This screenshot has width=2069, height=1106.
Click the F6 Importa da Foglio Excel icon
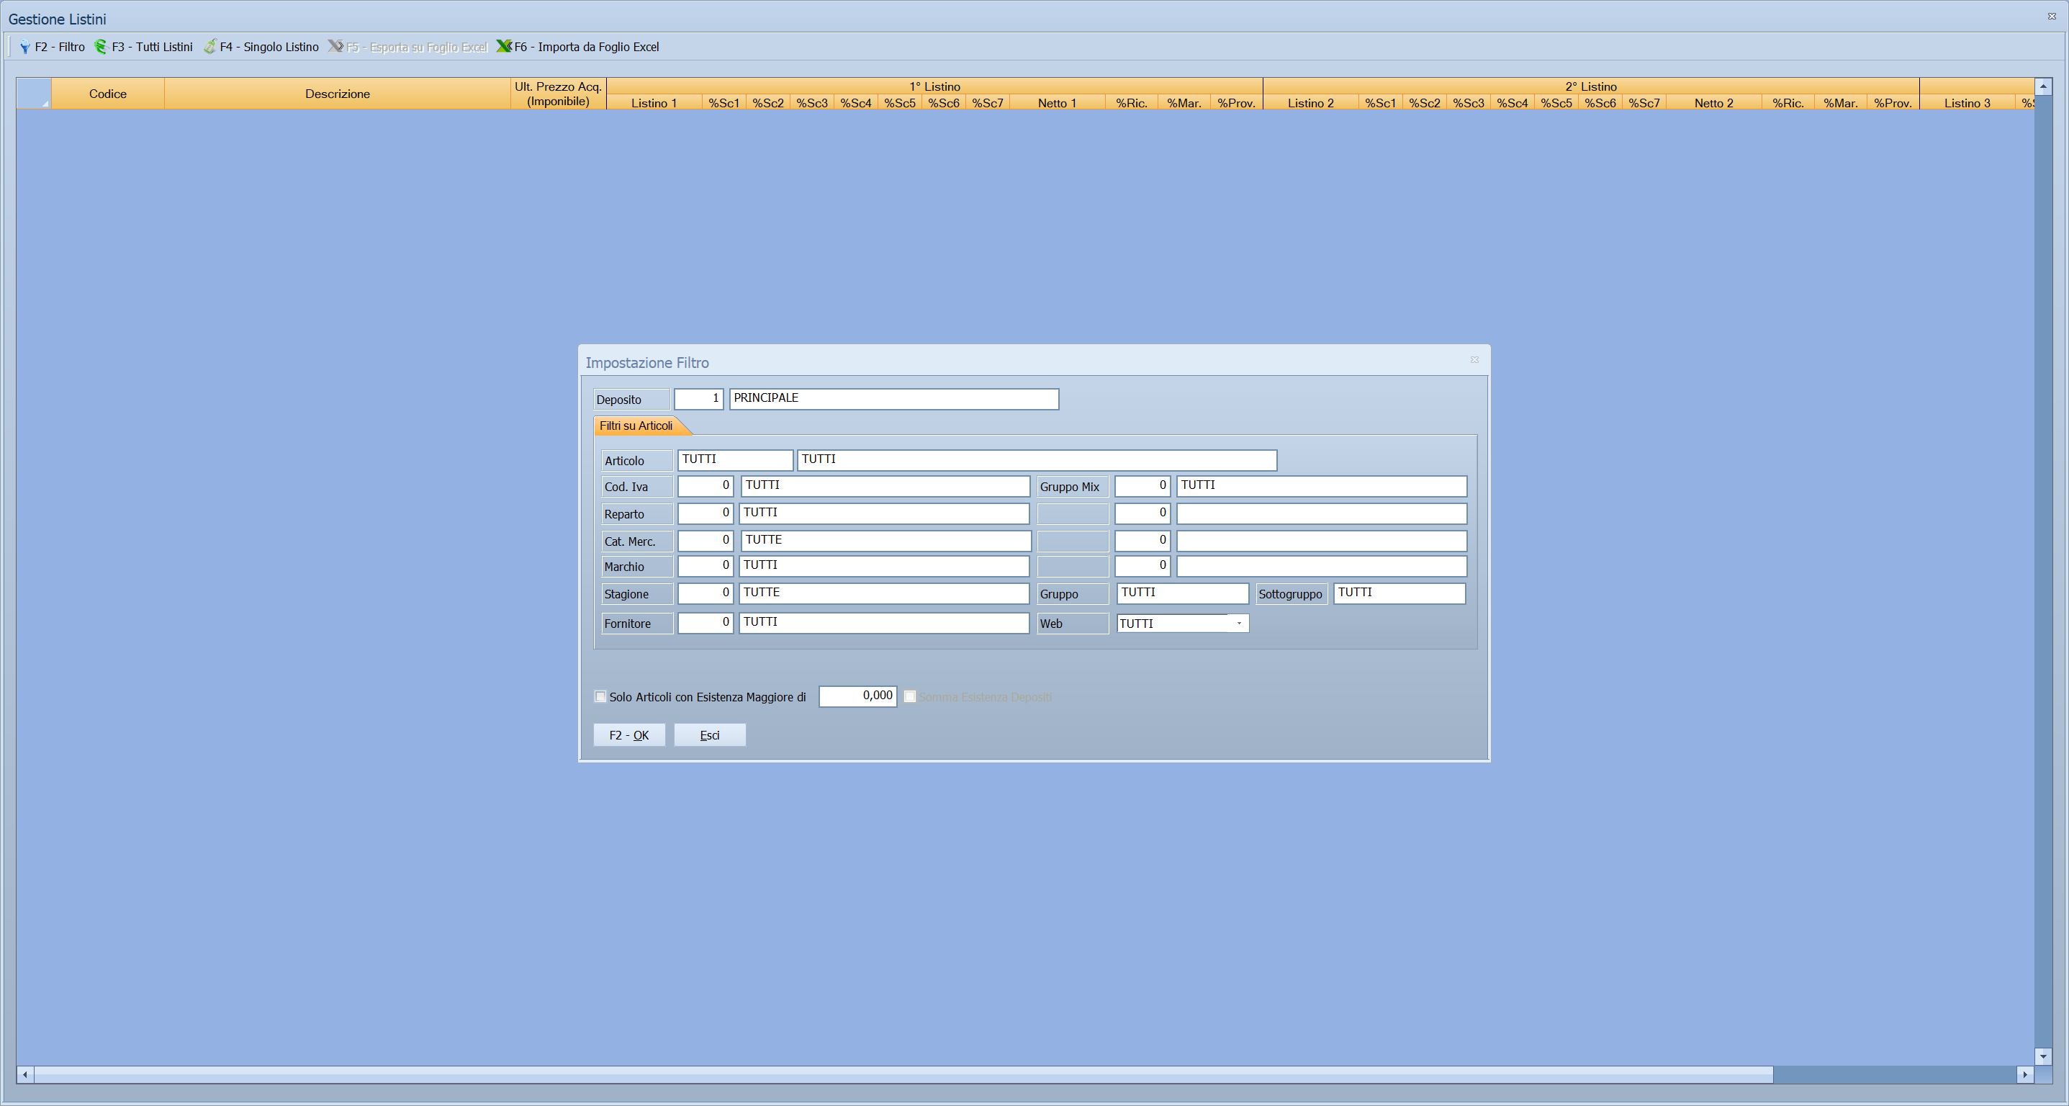504,47
